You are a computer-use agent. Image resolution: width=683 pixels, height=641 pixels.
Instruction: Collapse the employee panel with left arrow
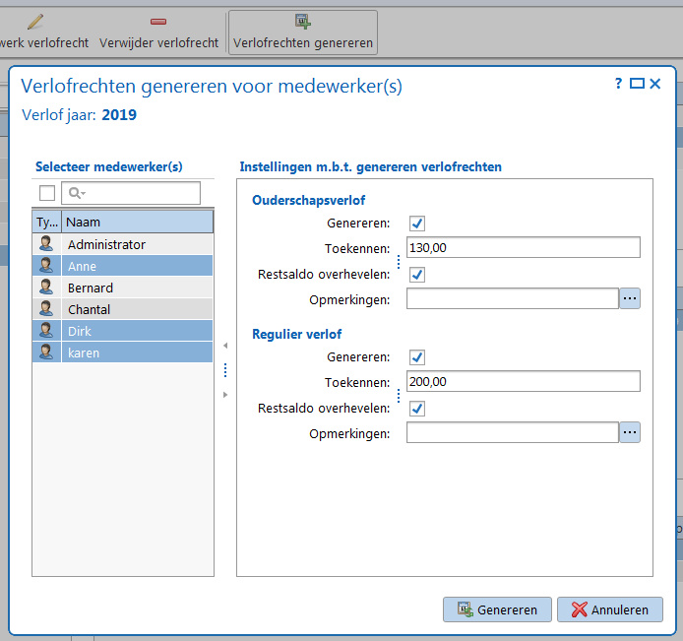pyautogui.click(x=225, y=346)
